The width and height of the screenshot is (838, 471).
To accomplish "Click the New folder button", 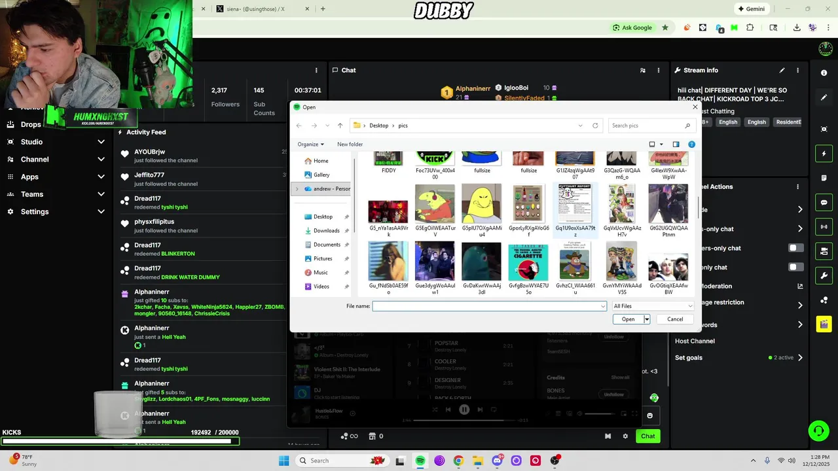I will click(350, 145).
